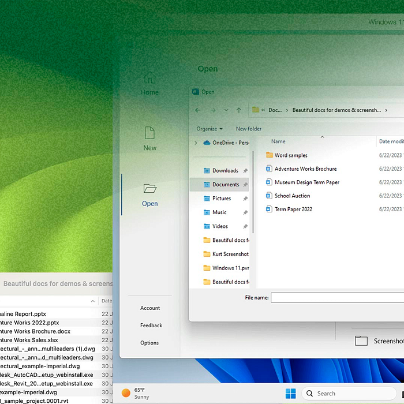Click the Back arrow in the Open dialog
The height and width of the screenshot is (404, 404).
pyautogui.click(x=198, y=110)
